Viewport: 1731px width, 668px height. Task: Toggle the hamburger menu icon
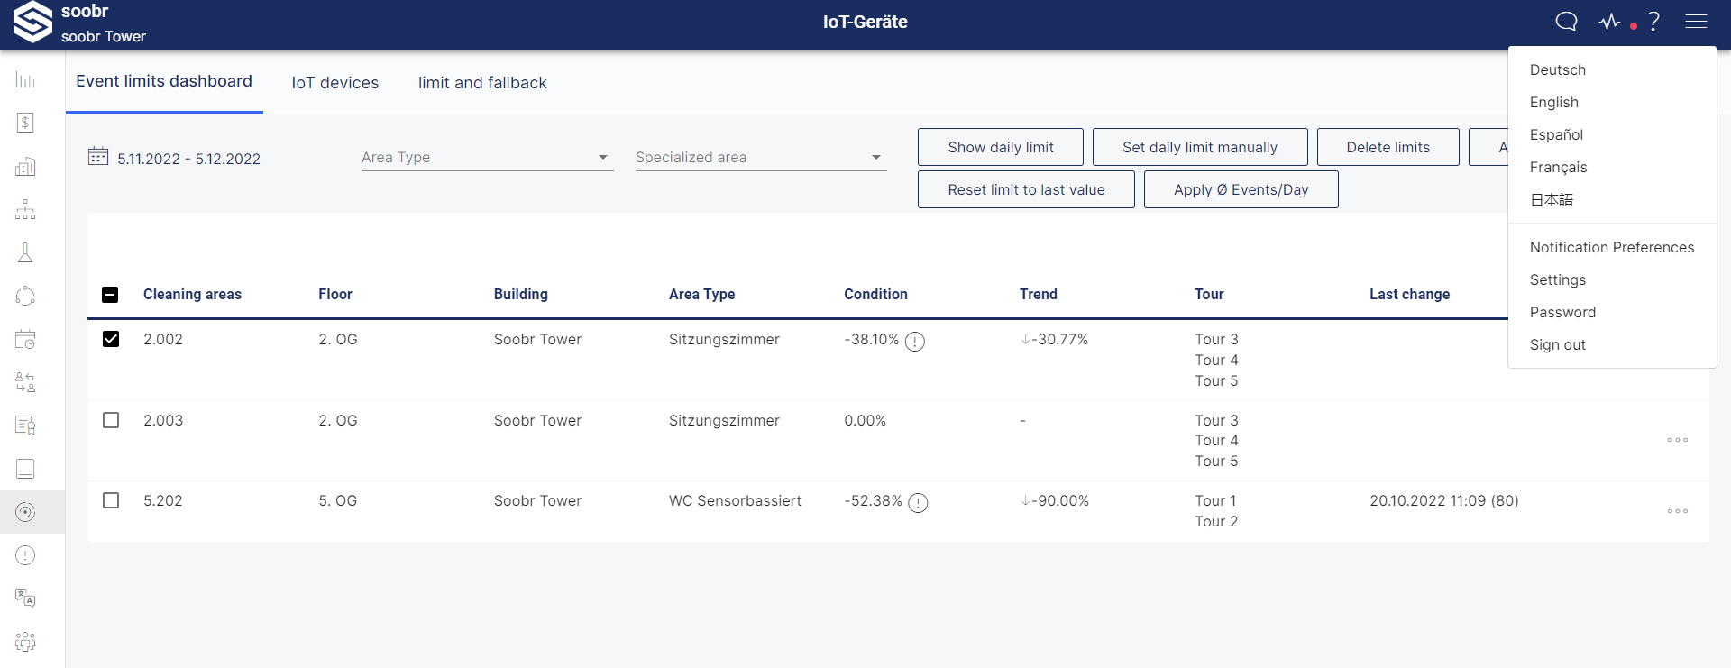tap(1697, 22)
